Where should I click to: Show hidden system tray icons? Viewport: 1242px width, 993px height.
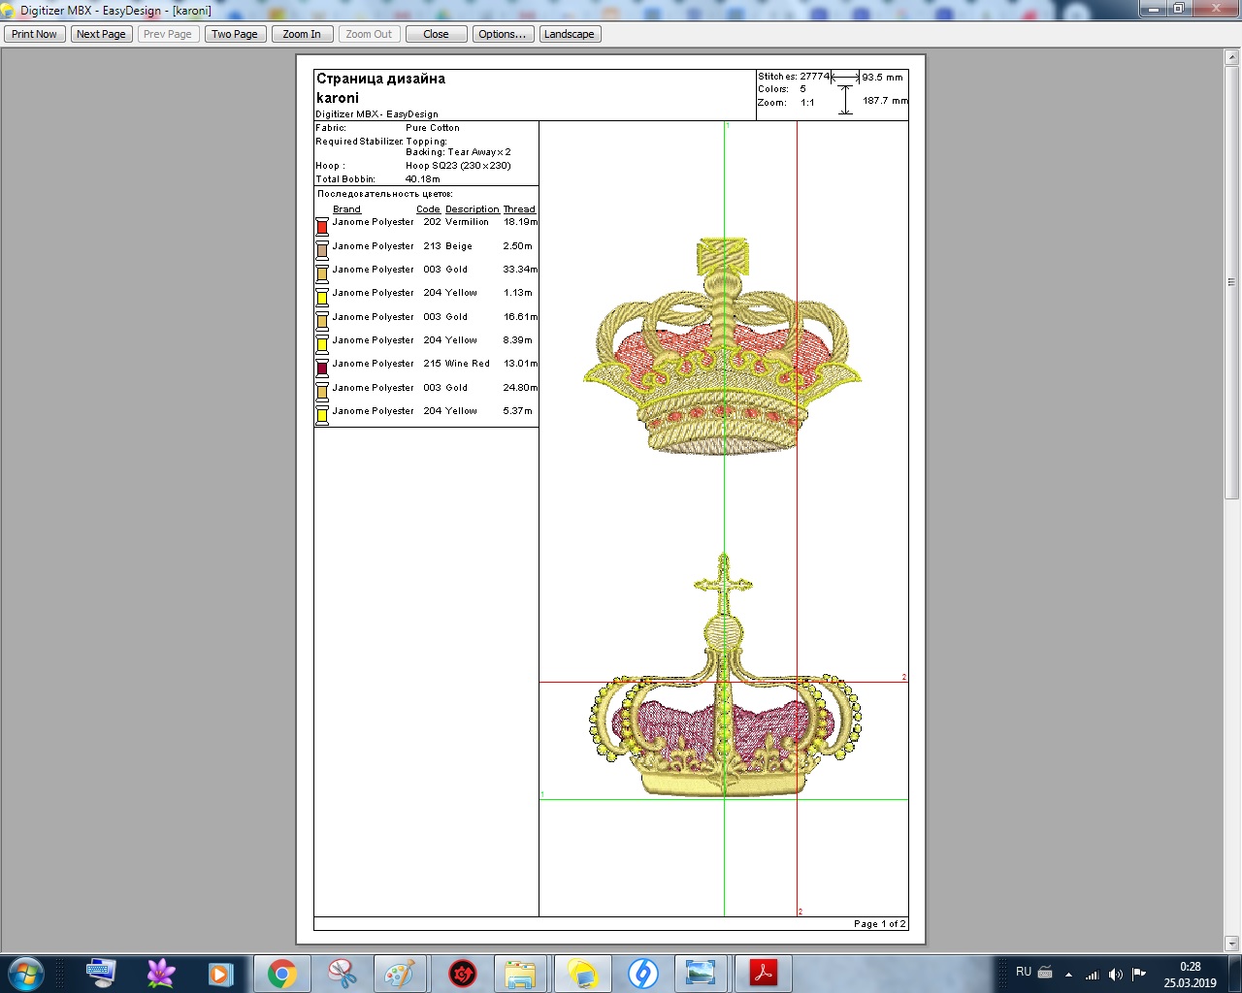(1068, 974)
